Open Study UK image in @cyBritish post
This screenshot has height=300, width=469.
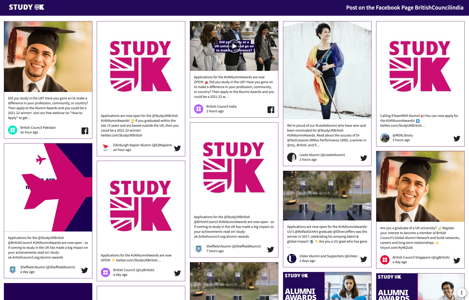tap(141, 205)
